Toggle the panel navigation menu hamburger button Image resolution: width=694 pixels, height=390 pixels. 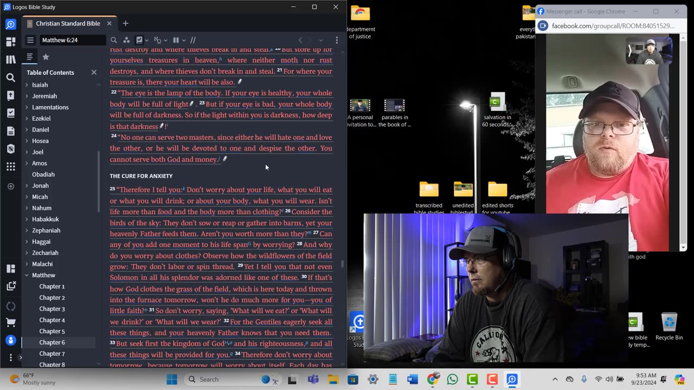[30, 40]
